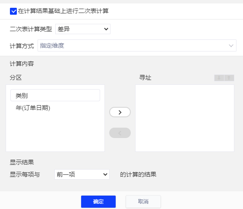The height and width of the screenshot is (209, 243).
Task: Open the 前一项 dropdown
Action: pos(82,174)
